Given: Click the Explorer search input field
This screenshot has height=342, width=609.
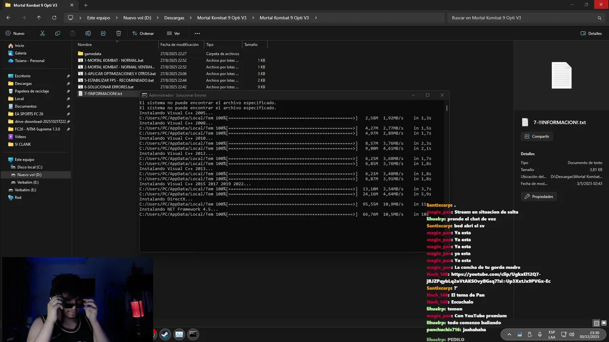Looking at the screenshot, I should 521,18.
